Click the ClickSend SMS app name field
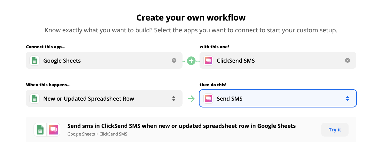Screen dimensions: 380x154 coord(278,60)
